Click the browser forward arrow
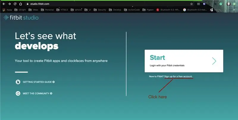The height and width of the screenshot is (120, 238). coord(10,4)
